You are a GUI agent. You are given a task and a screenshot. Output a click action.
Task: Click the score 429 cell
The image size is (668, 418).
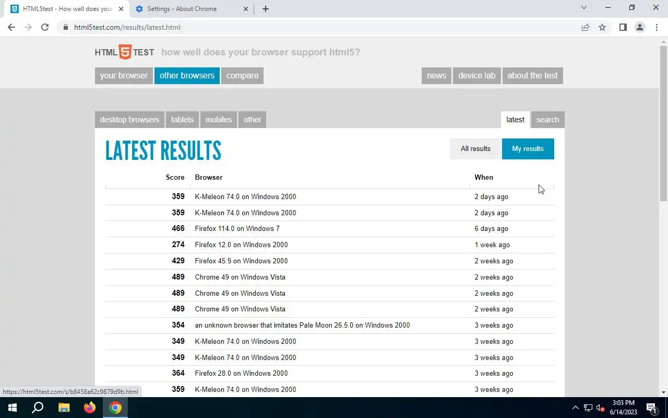click(178, 261)
